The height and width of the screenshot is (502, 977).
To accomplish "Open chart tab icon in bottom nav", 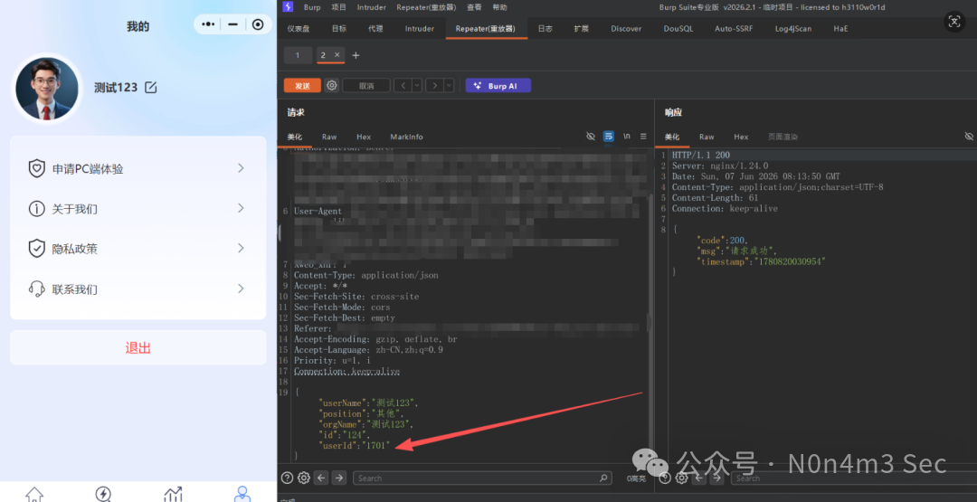I will point(173,495).
